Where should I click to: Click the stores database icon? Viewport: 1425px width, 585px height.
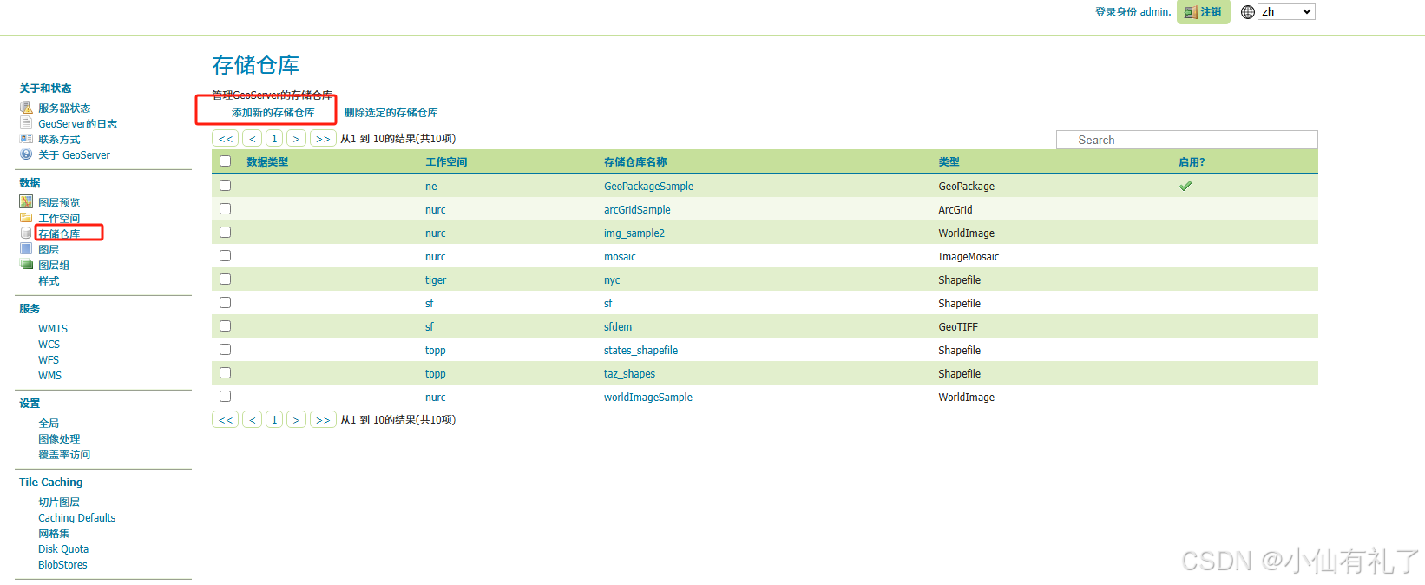26,233
